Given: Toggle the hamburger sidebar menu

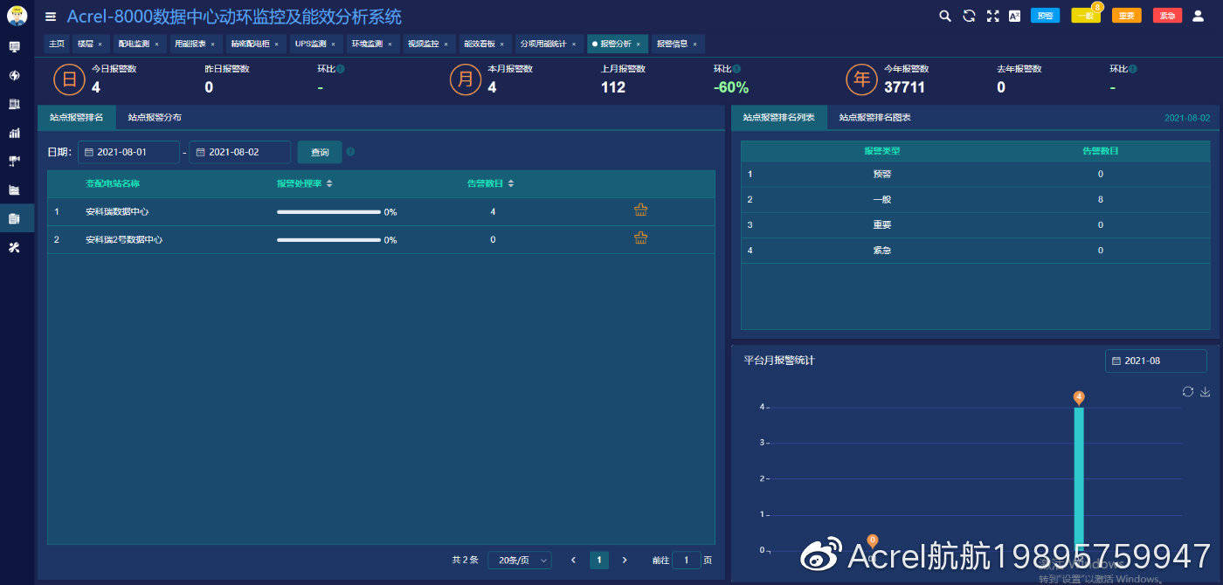Looking at the screenshot, I should tap(51, 17).
